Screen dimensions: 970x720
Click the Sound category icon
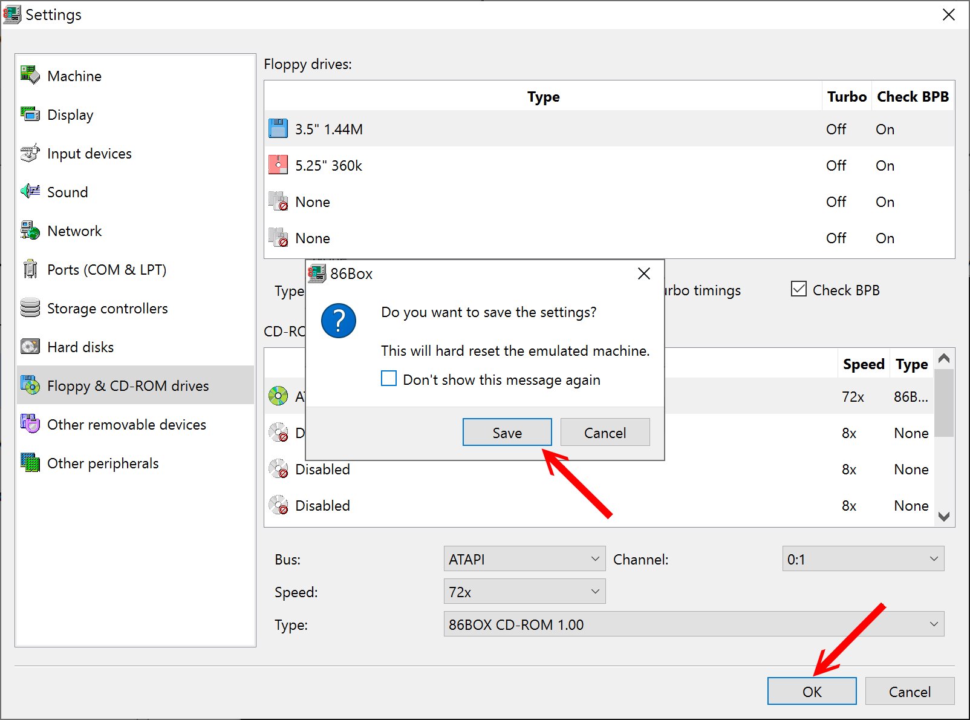click(x=30, y=192)
